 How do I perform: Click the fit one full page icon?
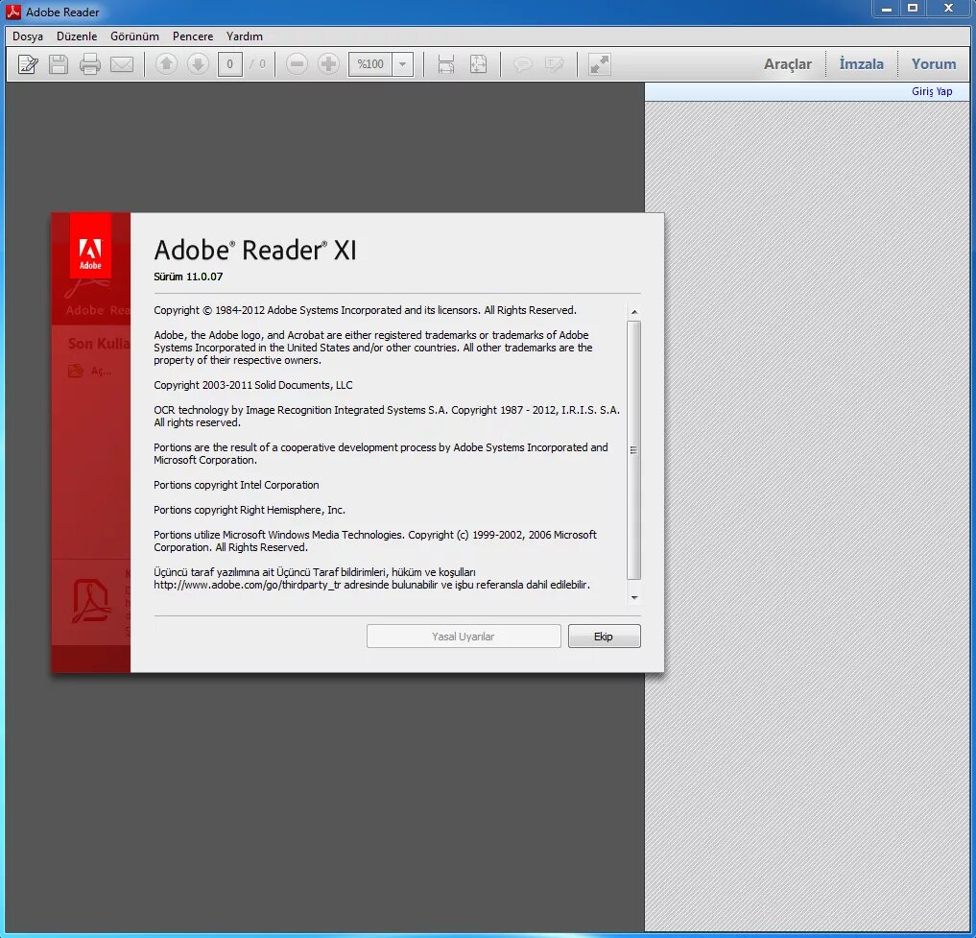click(478, 64)
